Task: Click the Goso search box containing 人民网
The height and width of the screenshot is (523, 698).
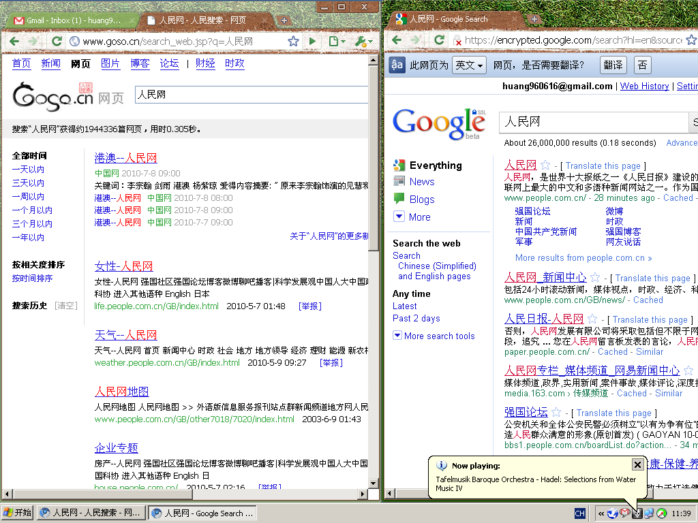Action: 252,95
